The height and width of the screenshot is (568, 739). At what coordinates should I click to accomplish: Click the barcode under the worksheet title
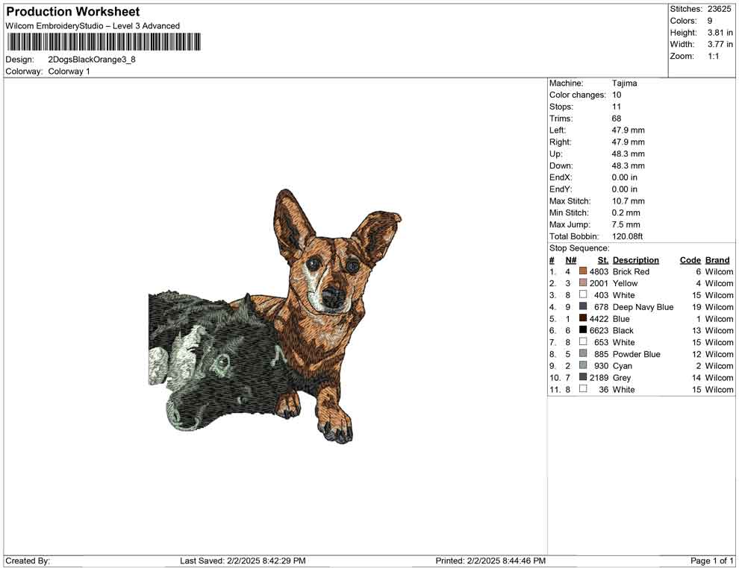tap(103, 42)
